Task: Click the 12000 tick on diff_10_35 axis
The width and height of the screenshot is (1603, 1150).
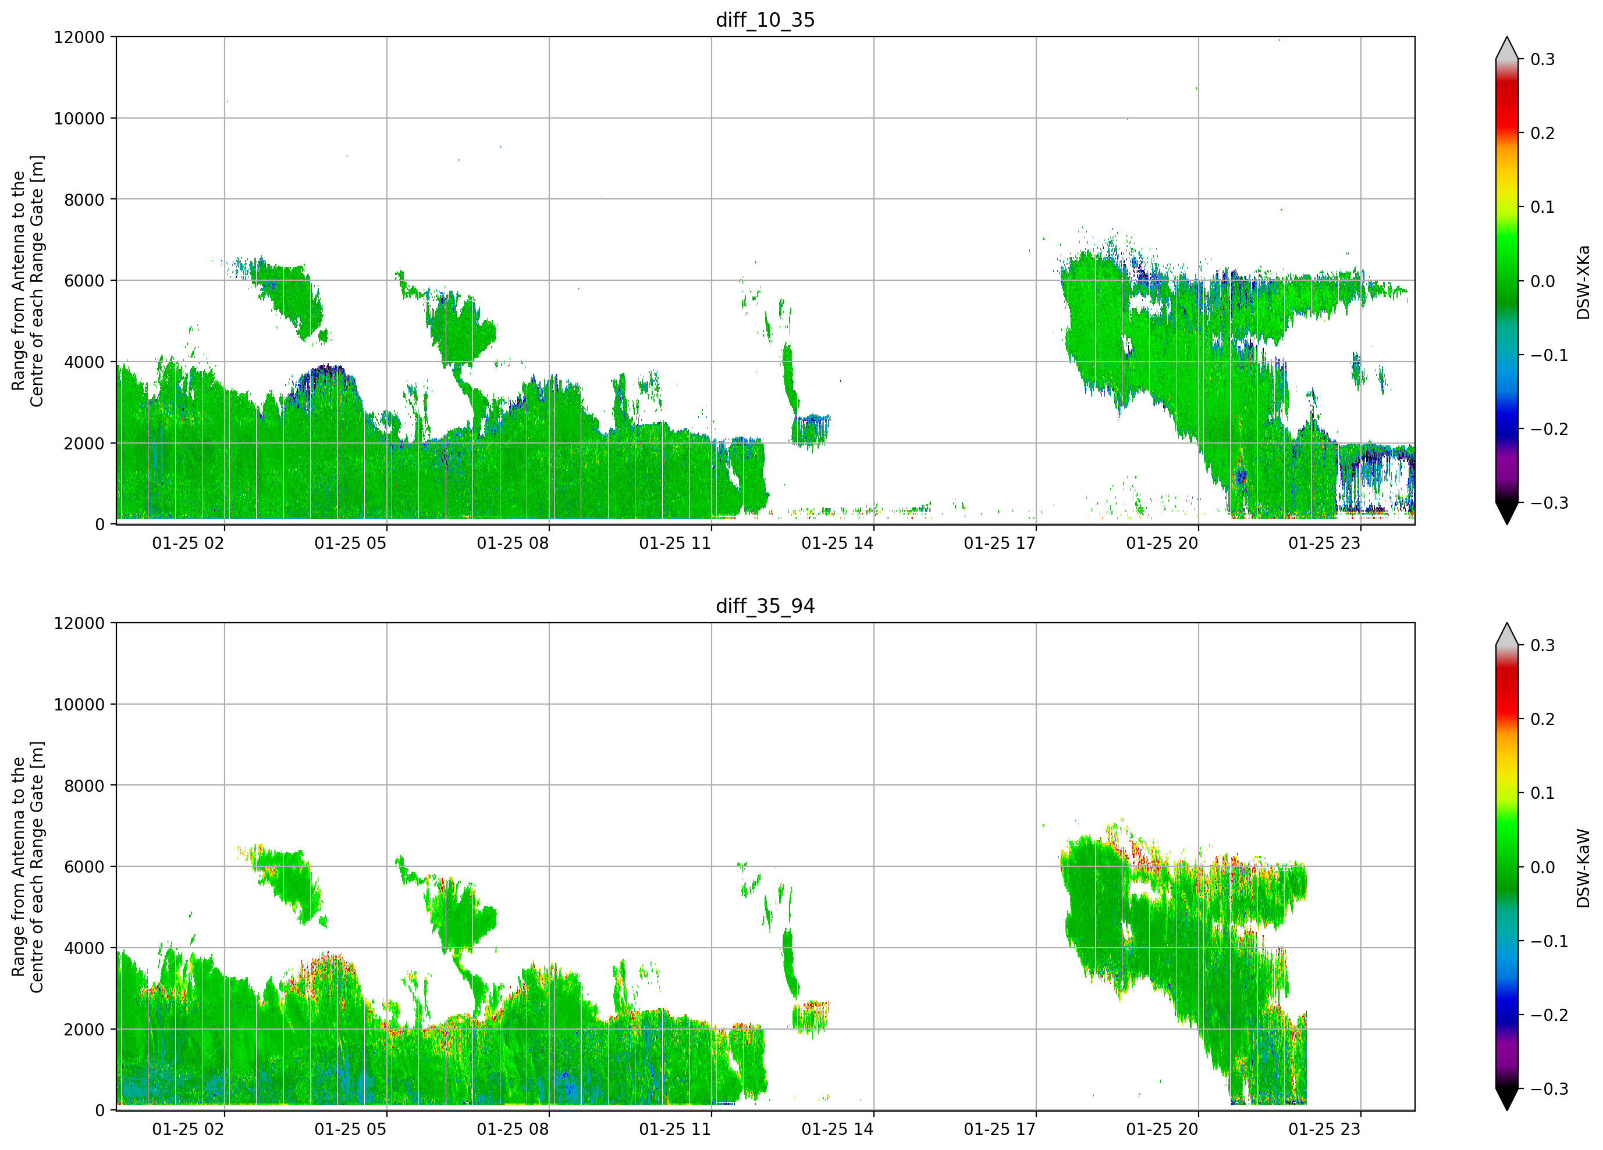Action: tap(79, 37)
